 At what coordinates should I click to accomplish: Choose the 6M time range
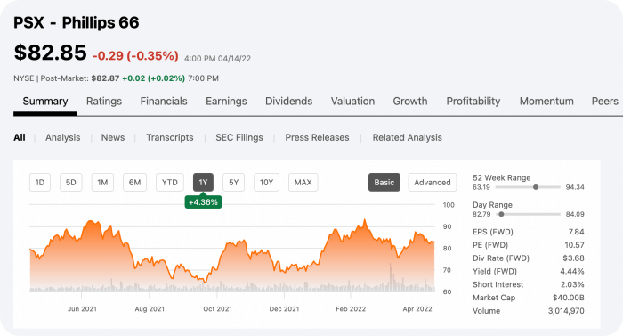pyautogui.click(x=134, y=183)
